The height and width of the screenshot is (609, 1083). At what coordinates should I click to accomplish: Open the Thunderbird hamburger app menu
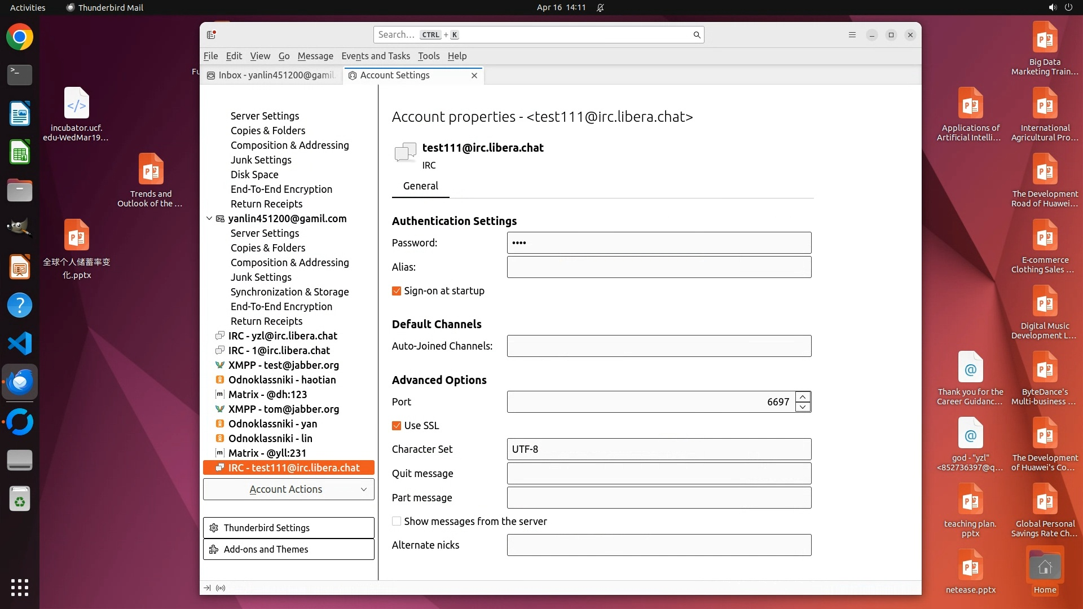[x=852, y=35]
